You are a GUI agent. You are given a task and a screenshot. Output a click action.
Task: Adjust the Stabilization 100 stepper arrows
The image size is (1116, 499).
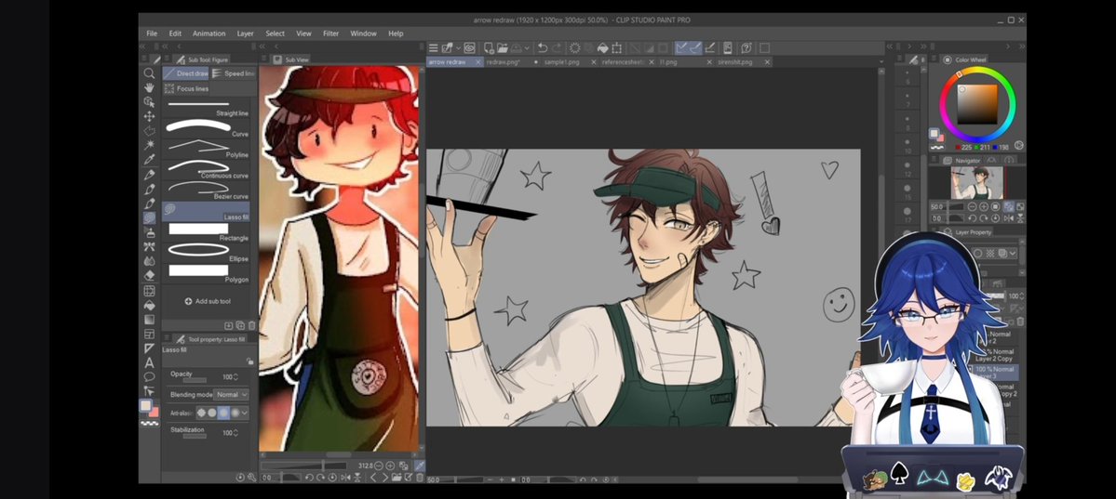(235, 433)
